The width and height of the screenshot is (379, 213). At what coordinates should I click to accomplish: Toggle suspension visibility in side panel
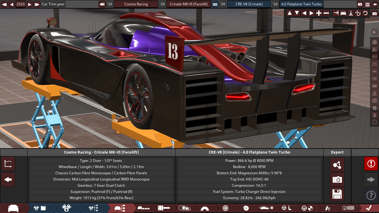tap(375, 49)
